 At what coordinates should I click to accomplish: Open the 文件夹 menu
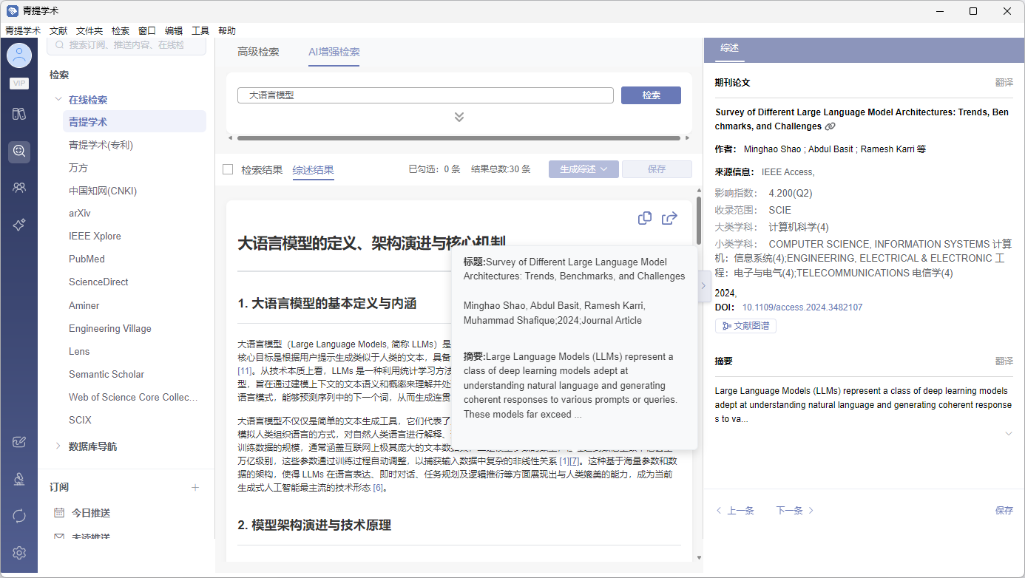coord(89,31)
